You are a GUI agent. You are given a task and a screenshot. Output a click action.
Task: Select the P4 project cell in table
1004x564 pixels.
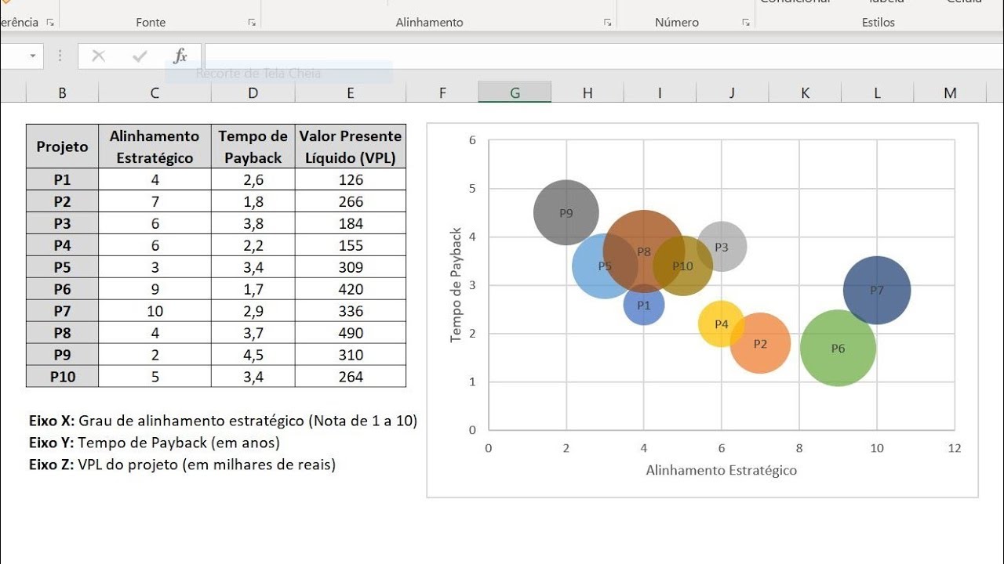coord(62,245)
